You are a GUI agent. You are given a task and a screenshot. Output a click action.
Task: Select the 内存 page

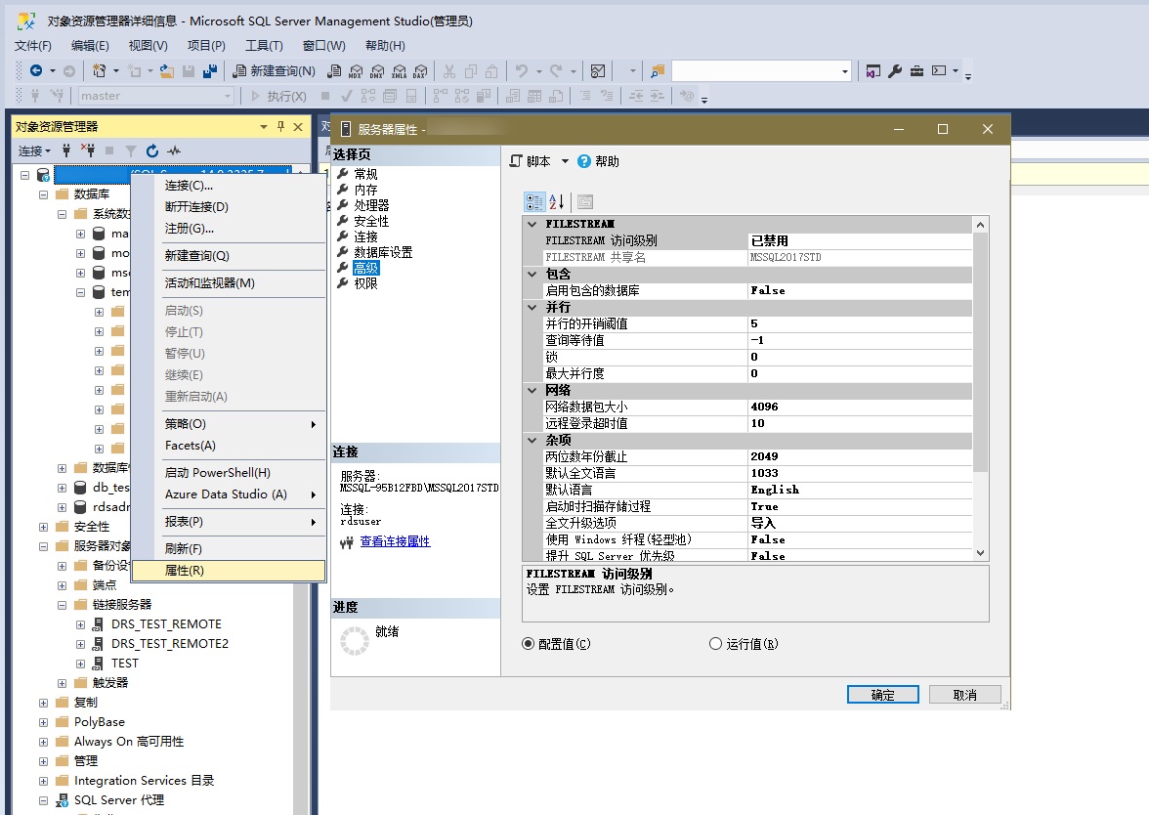[x=365, y=190]
